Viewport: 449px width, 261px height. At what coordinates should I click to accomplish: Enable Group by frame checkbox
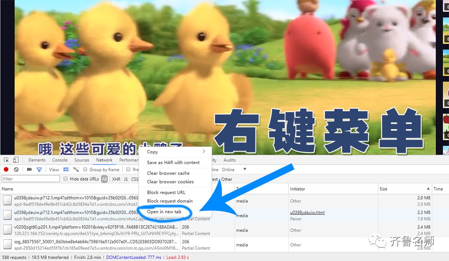pyautogui.click(x=85, y=170)
